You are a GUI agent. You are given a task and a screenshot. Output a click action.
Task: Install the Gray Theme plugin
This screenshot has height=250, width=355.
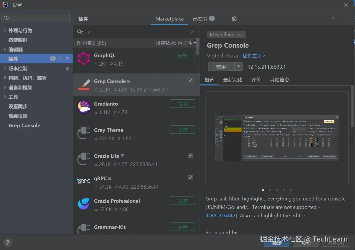tap(182, 130)
